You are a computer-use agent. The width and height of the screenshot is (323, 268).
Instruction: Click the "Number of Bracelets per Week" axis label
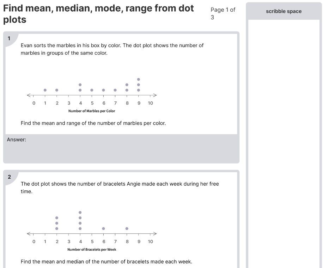click(92, 249)
